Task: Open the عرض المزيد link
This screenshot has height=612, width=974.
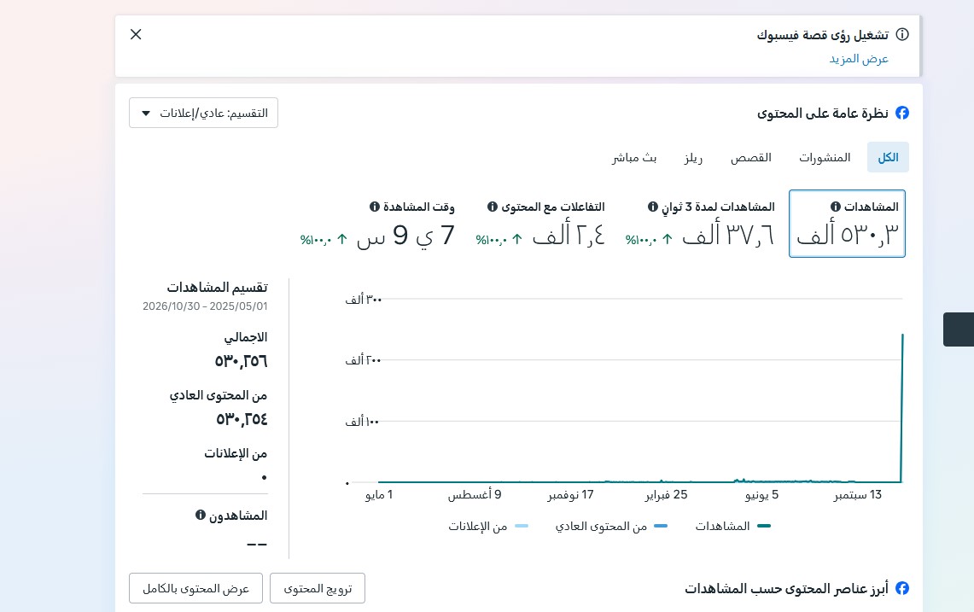Action: (x=859, y=59)
